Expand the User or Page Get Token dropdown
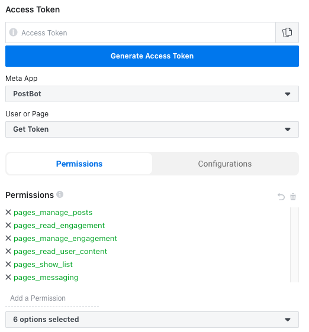Screen dimensions: 309x332 [x=152, y=129]
